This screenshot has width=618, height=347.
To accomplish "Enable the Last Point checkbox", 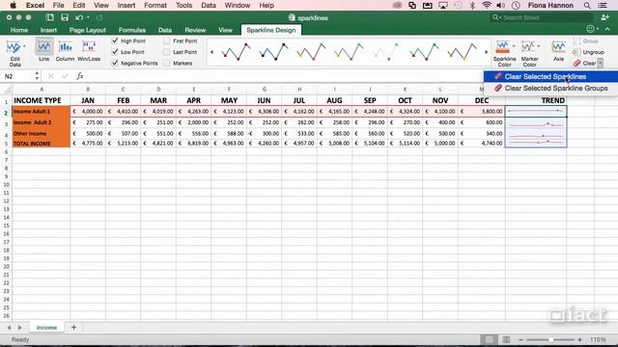I will pyautogui.click(x=167, y=51).
